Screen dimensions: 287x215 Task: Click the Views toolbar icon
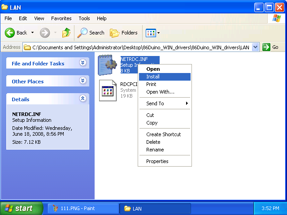151,33
